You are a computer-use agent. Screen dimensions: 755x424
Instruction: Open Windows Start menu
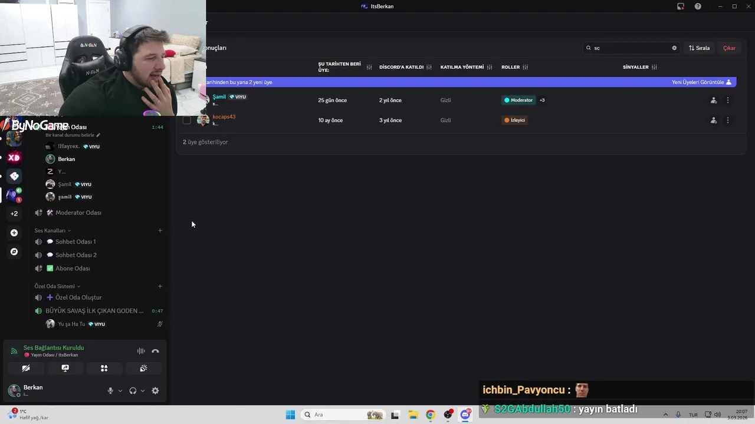pos(290,415)
